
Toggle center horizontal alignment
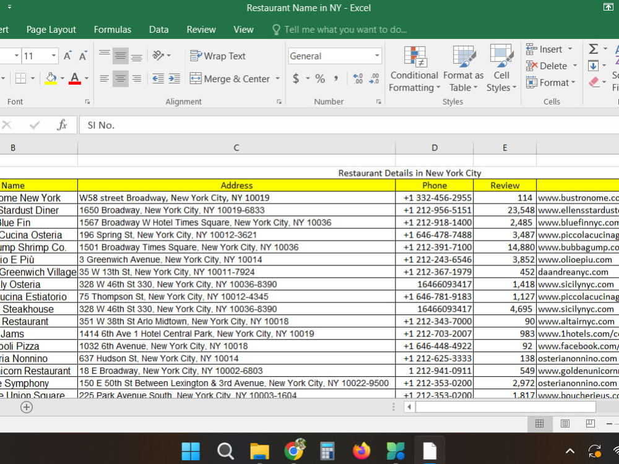(x=121, y=79)
